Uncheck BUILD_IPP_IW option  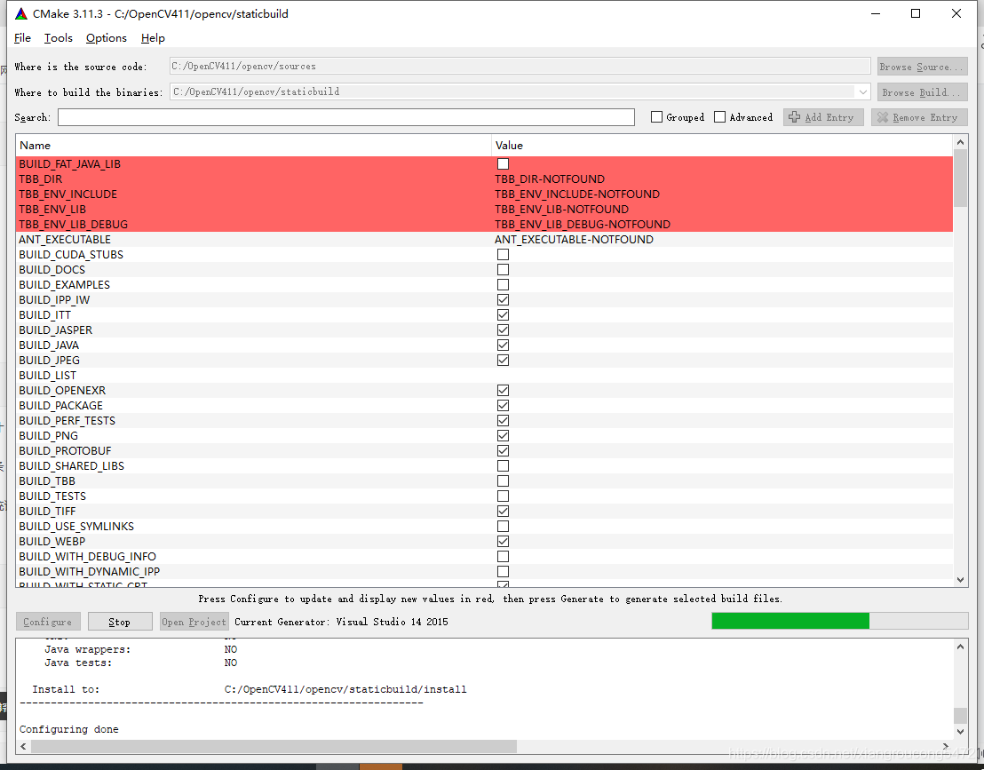503,300
